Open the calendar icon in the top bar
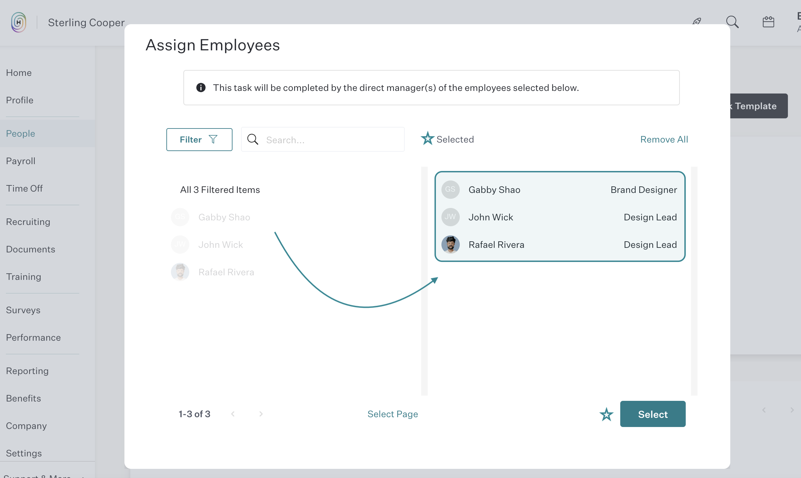 click(768, 22)
